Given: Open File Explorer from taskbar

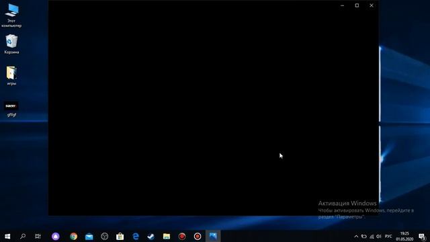Looking at the screenshot, I should click(167, 236).
